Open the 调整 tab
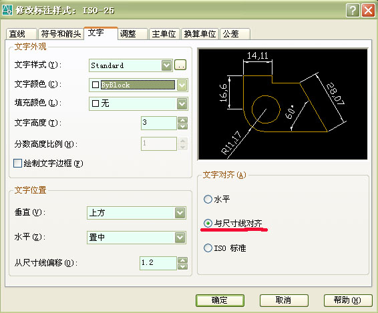This screenshot has width=378, height=313. 133,34
